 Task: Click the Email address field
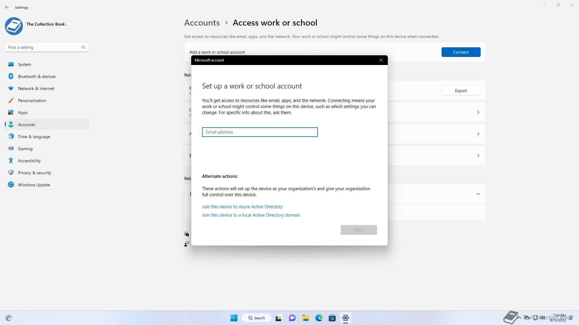pos(260,132)
